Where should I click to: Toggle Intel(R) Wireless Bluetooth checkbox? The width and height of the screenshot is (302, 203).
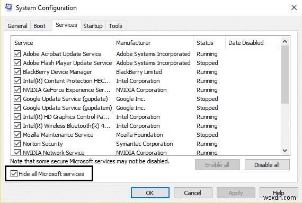tap(17, 126)
